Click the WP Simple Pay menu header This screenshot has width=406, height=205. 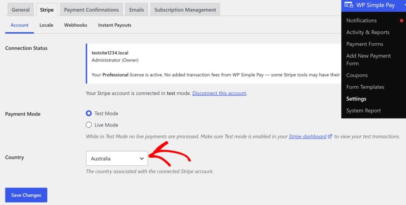click(x=373, y=5)
